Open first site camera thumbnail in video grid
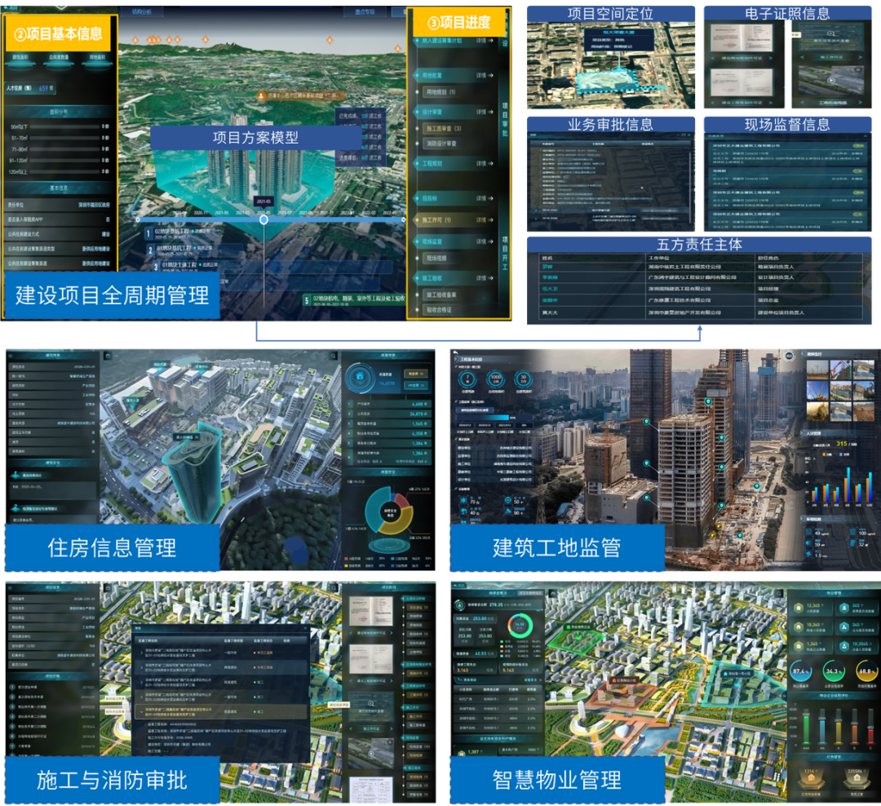 coord(817,370)
